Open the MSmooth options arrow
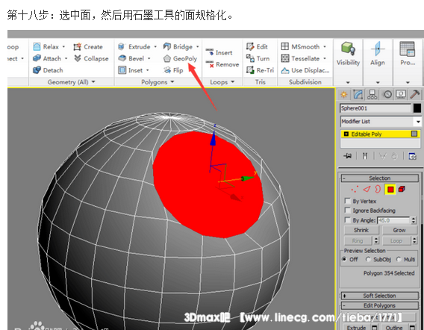Image resolution: width=424 pixels, height=330 pixels. pos(325,47)
